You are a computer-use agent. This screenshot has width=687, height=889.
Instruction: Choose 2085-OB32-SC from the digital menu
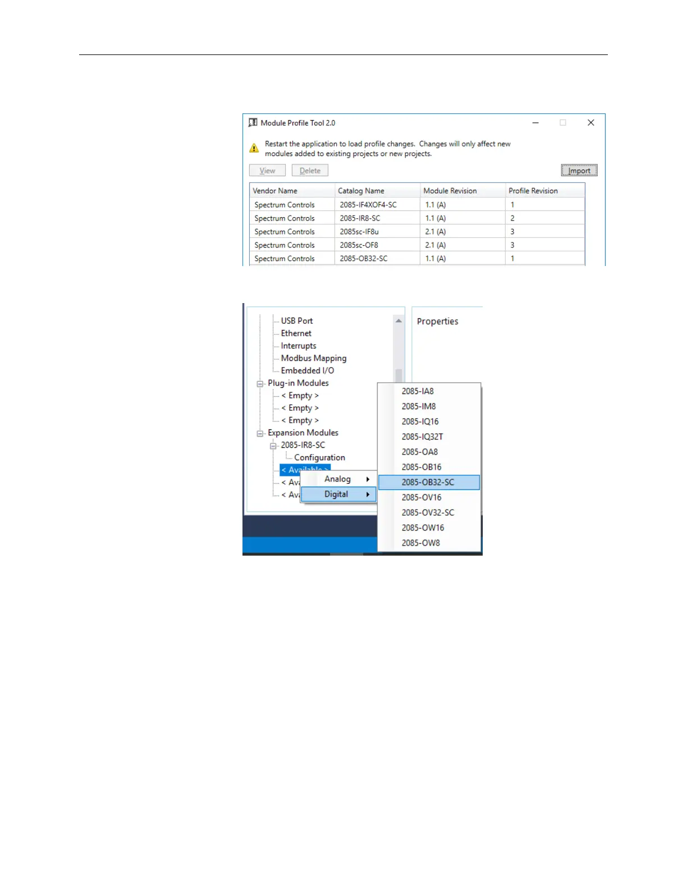(x=429, y=482)
